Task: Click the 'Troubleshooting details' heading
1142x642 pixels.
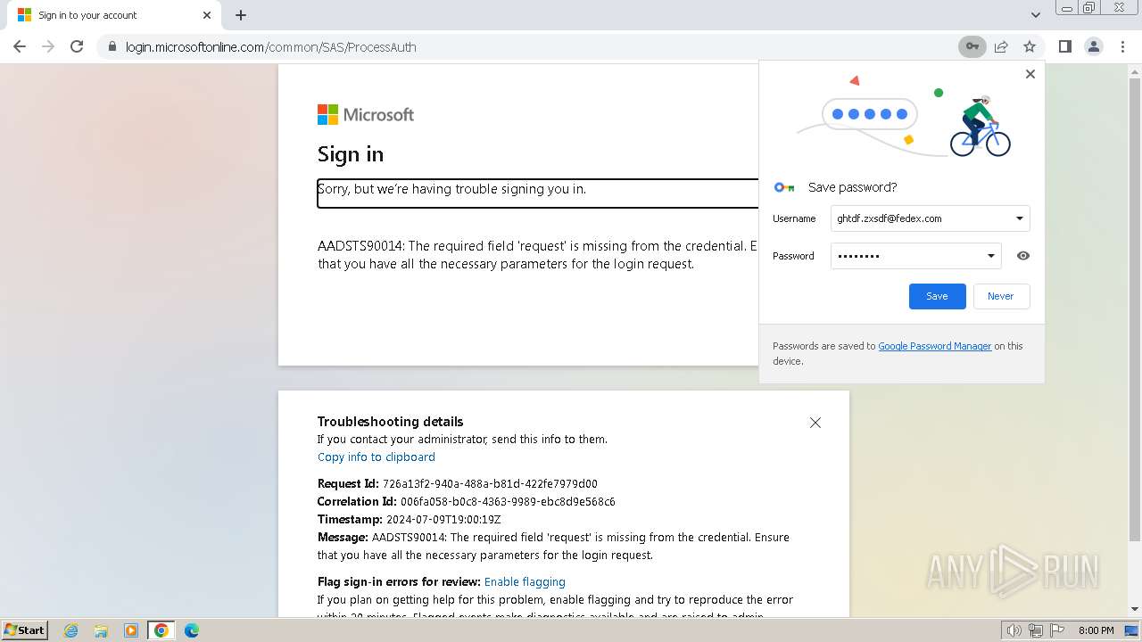Action: point(391,421)
